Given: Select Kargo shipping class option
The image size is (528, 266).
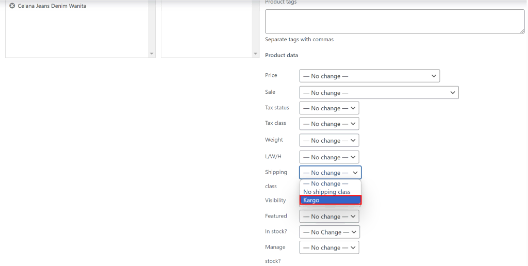Looking at the screenshot, I should [x=330, y=200].
